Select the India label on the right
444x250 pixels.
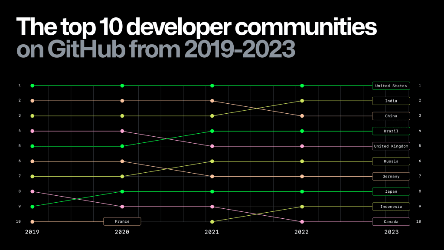pos(391,101)
